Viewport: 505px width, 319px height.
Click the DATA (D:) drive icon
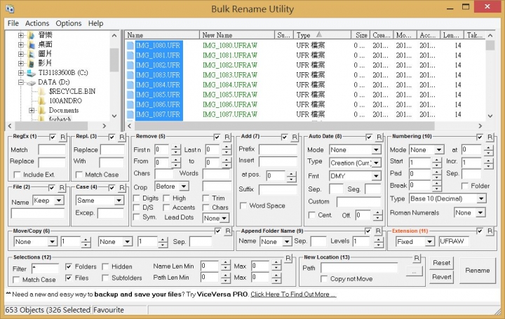point(31,83)
